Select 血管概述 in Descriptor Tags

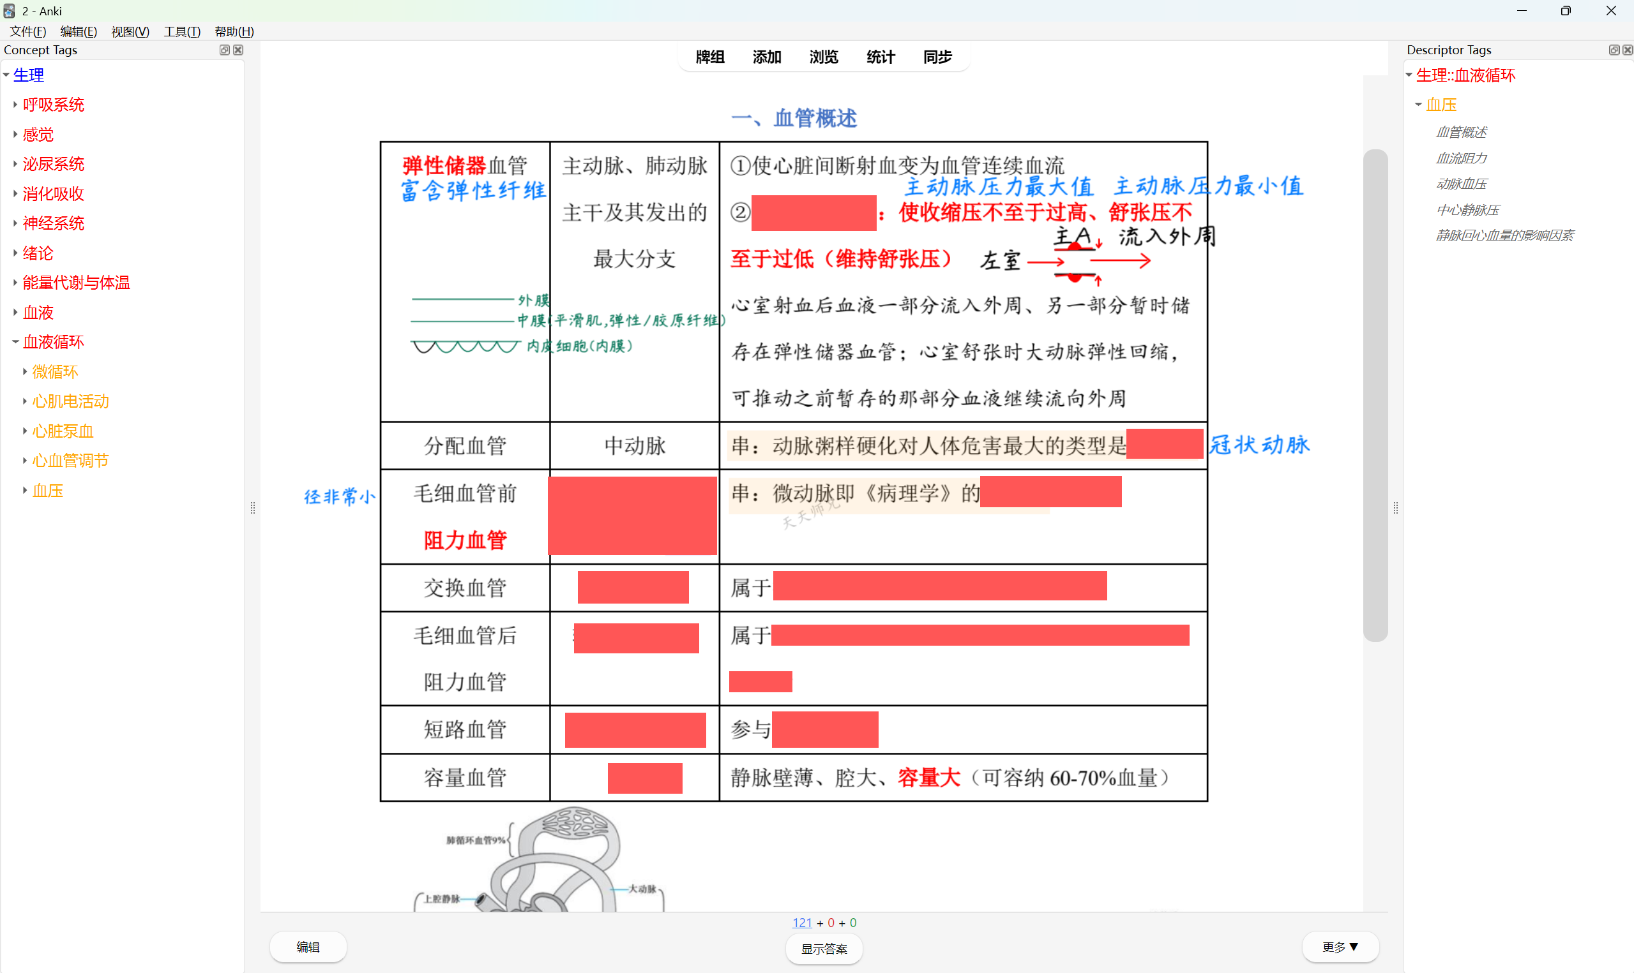(1461, 132)
